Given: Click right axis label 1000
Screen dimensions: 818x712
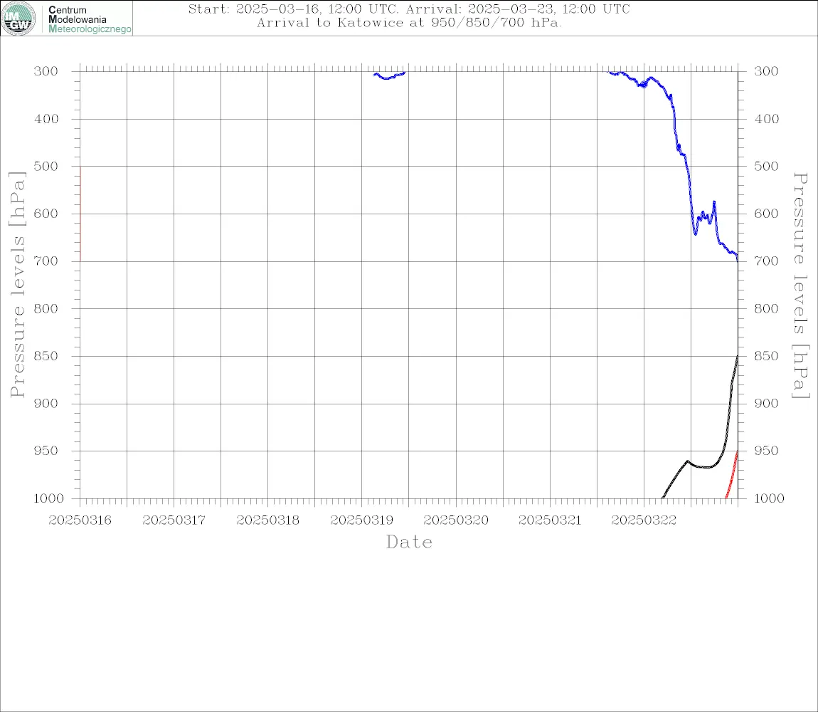Looking at the screenshot, I should [x=770, y=498].
